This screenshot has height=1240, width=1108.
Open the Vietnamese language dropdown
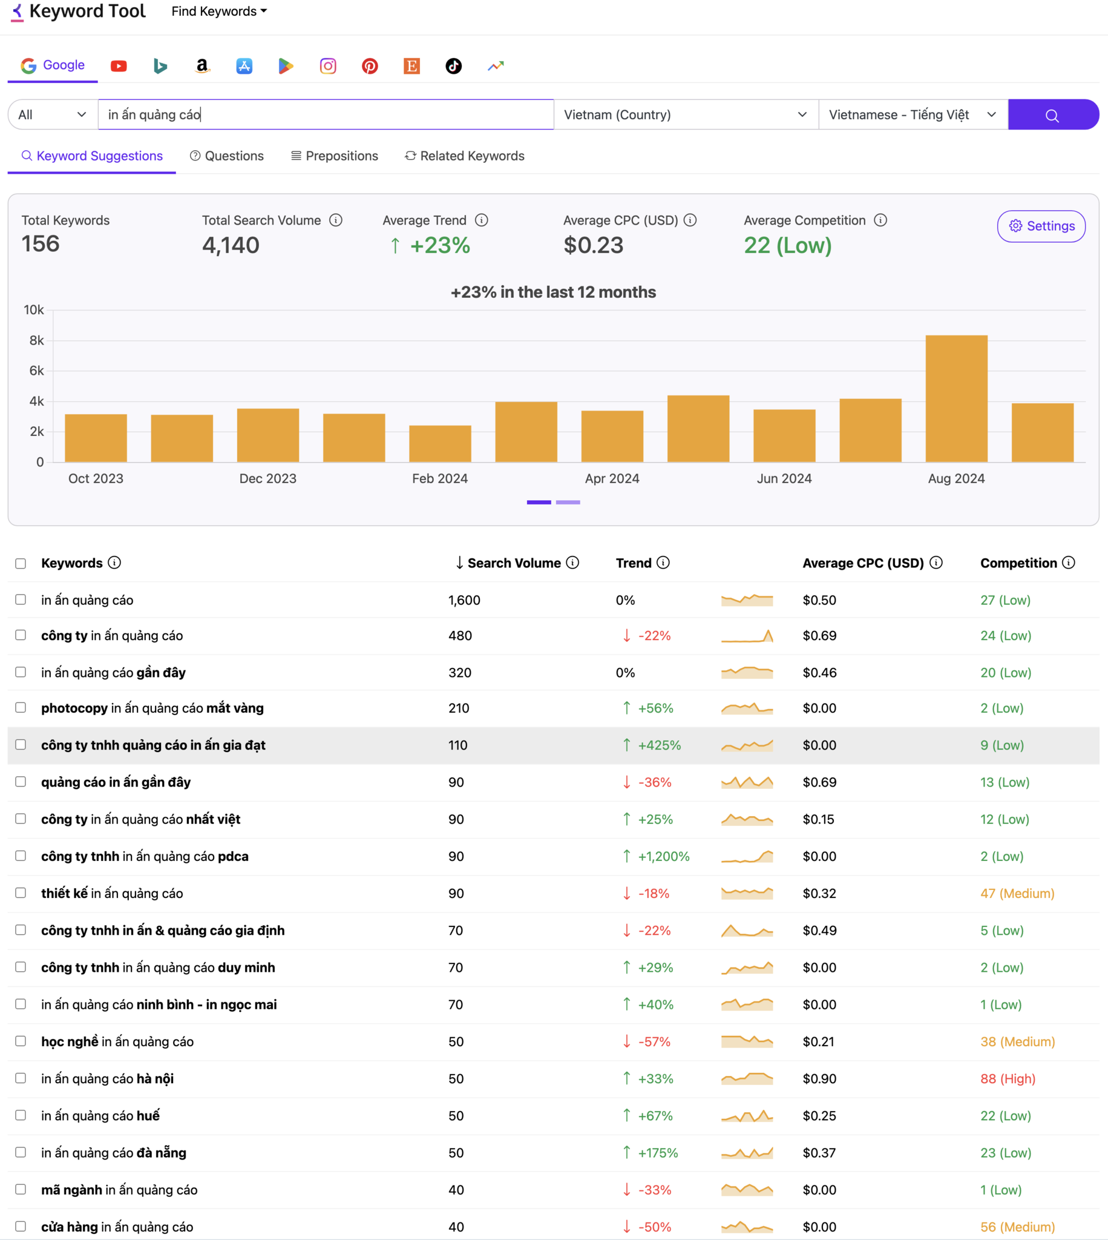click(x=913, y=114)
